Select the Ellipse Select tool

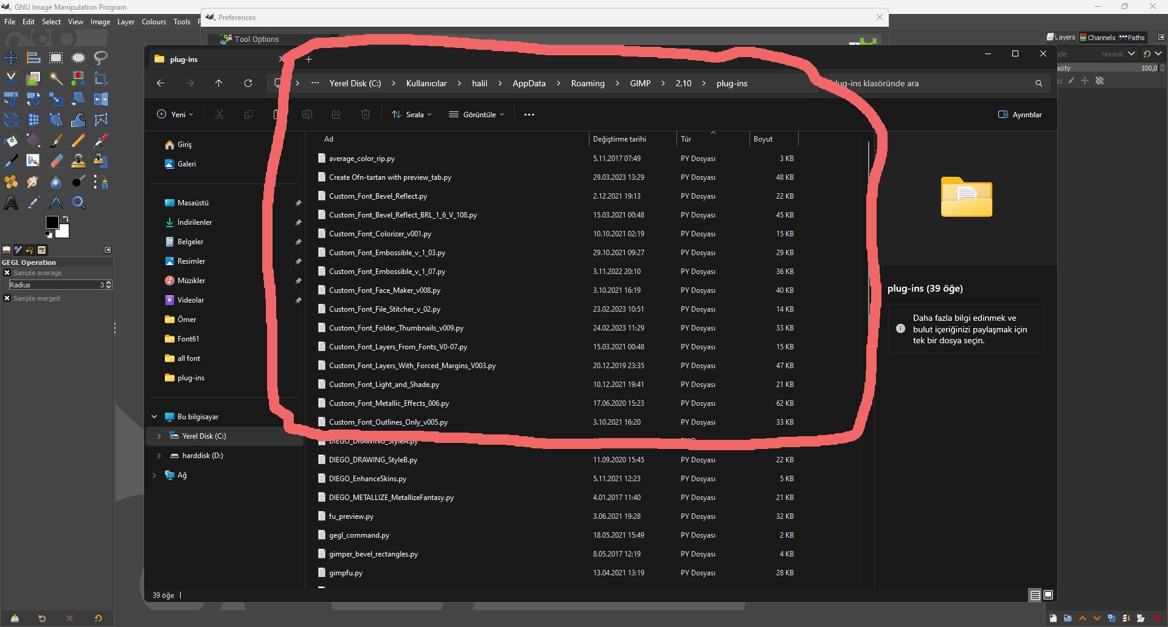click(x=78, y=58)
